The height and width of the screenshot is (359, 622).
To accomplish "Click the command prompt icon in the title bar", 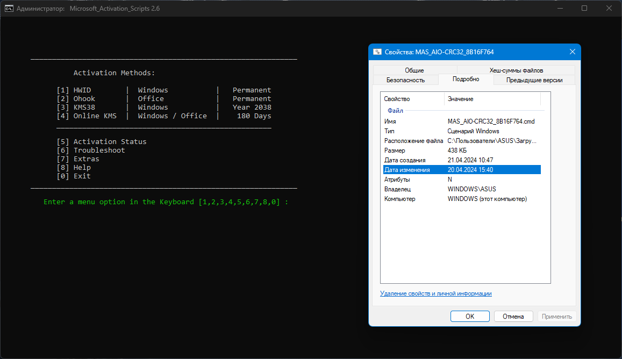I will [x=9, y=8].
